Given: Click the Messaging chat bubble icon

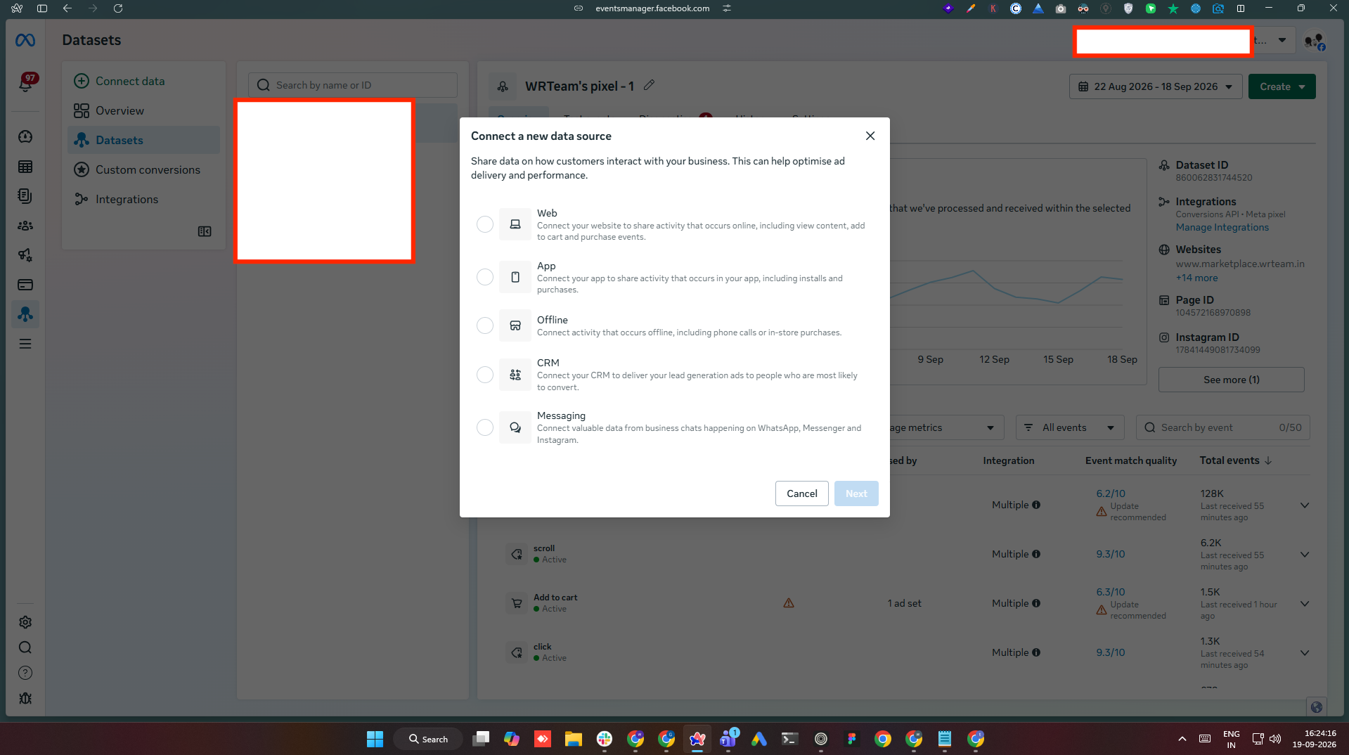Looking at the screenshot, I should coord(515,427).
